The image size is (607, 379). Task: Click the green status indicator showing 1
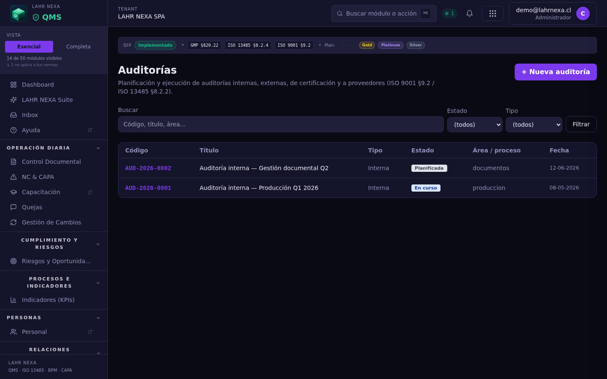449,13
